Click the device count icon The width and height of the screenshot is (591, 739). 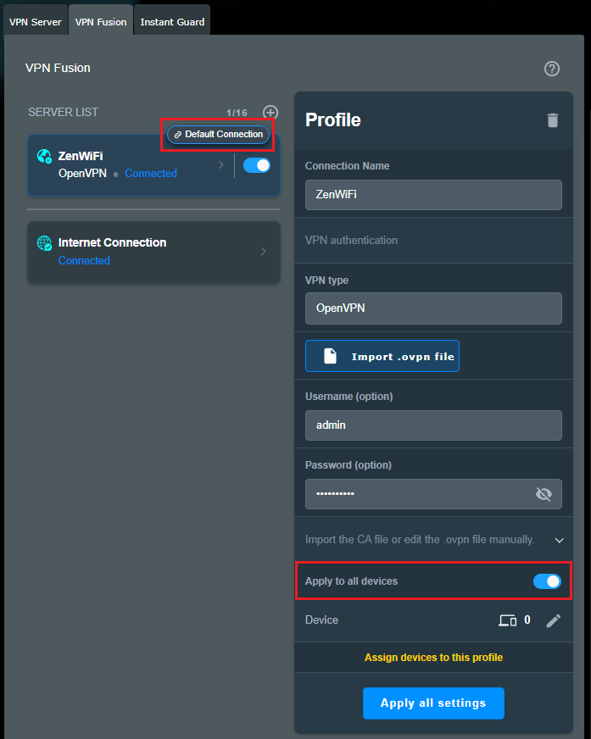click(508, 620)
